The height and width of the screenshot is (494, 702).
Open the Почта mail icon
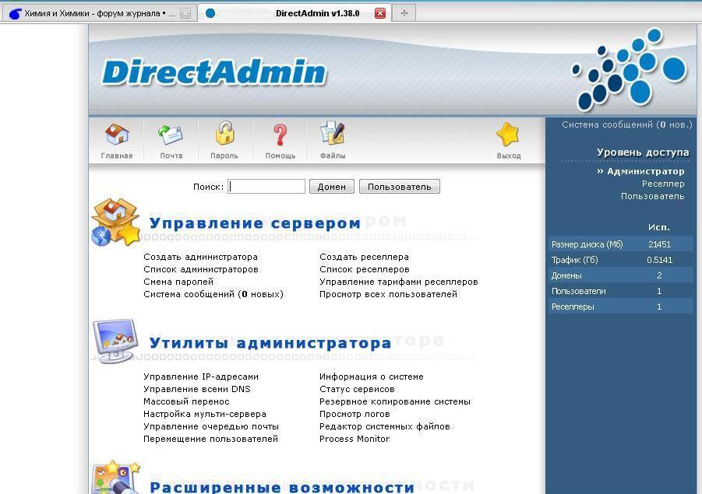[x=171, y=135]
